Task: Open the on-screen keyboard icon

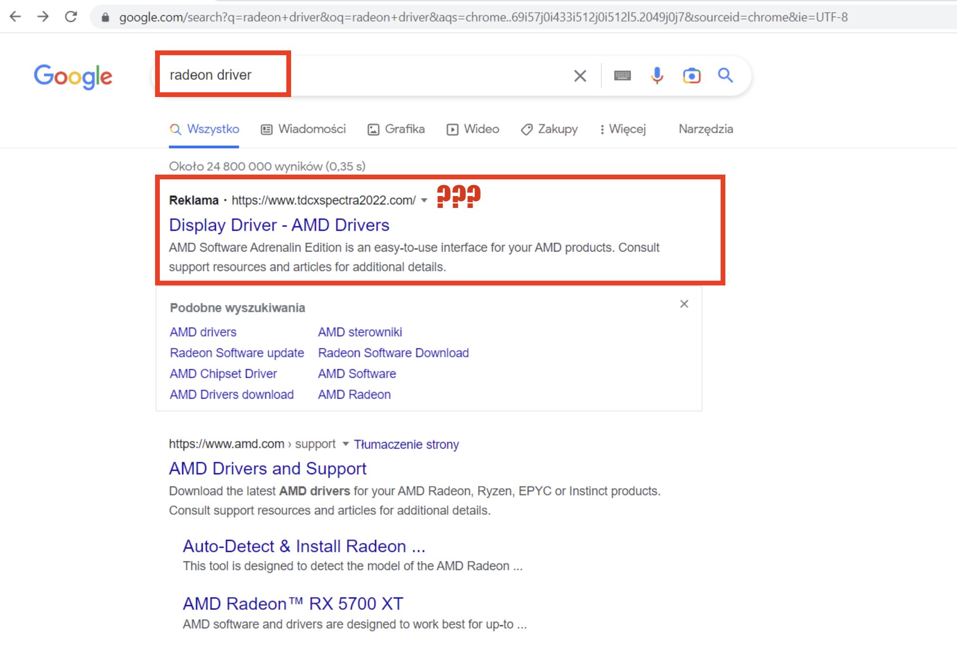Action: coord(622,76)
